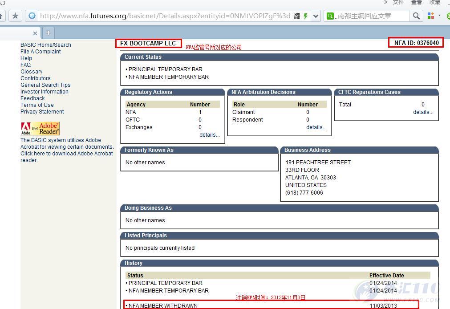The image size is (450, 309).
Task: Open the 查看 menu
Action: pos(417,2)
